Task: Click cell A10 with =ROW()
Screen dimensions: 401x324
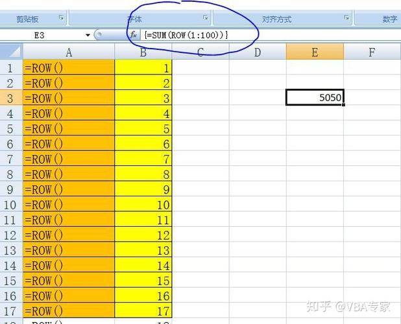Action: [69, 204]
